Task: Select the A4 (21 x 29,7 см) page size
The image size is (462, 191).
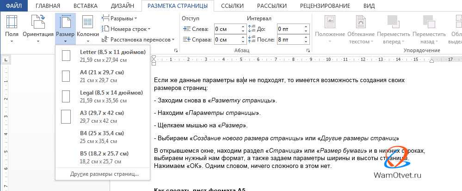Action: click(x=101, y=76)
